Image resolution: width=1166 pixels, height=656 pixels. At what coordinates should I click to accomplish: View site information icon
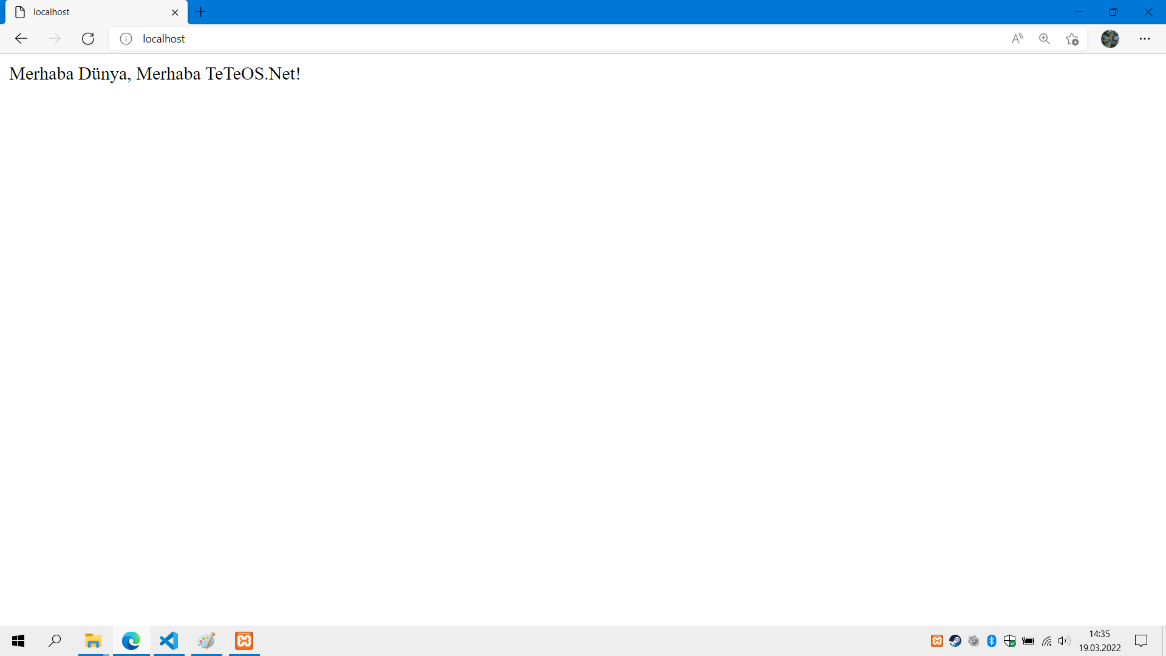[126, 39]
